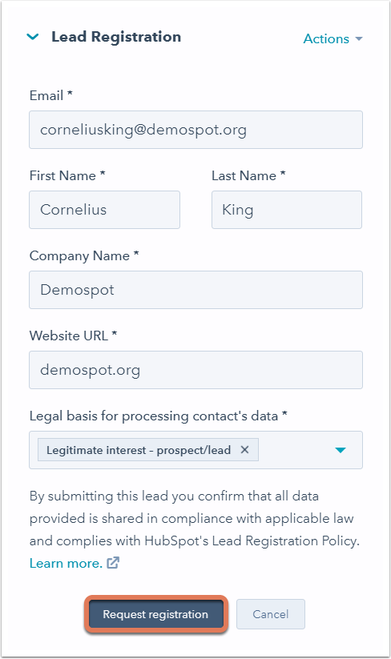Click the Website URL field demospot.org
Screen dimensions: 391x659
pos(195,370)
